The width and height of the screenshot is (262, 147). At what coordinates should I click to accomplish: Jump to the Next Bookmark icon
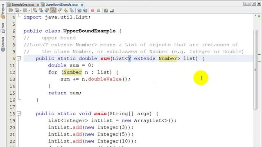(66, 11)
